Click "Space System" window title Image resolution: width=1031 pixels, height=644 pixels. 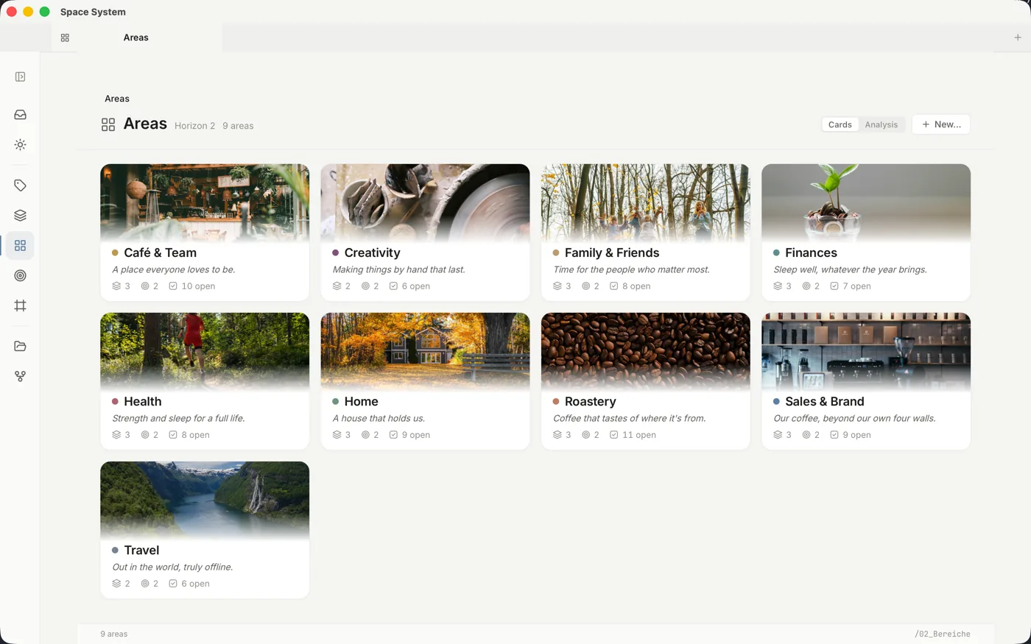point(93,12)
